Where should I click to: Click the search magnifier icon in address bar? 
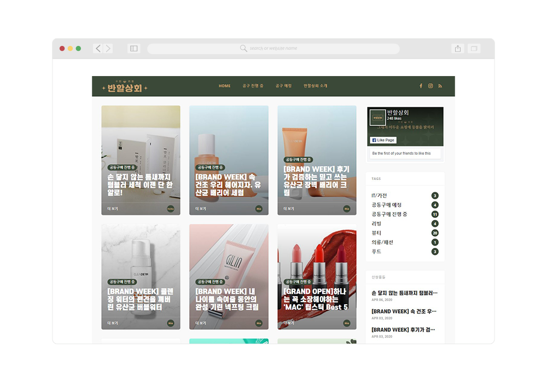(x=243, y=48)
